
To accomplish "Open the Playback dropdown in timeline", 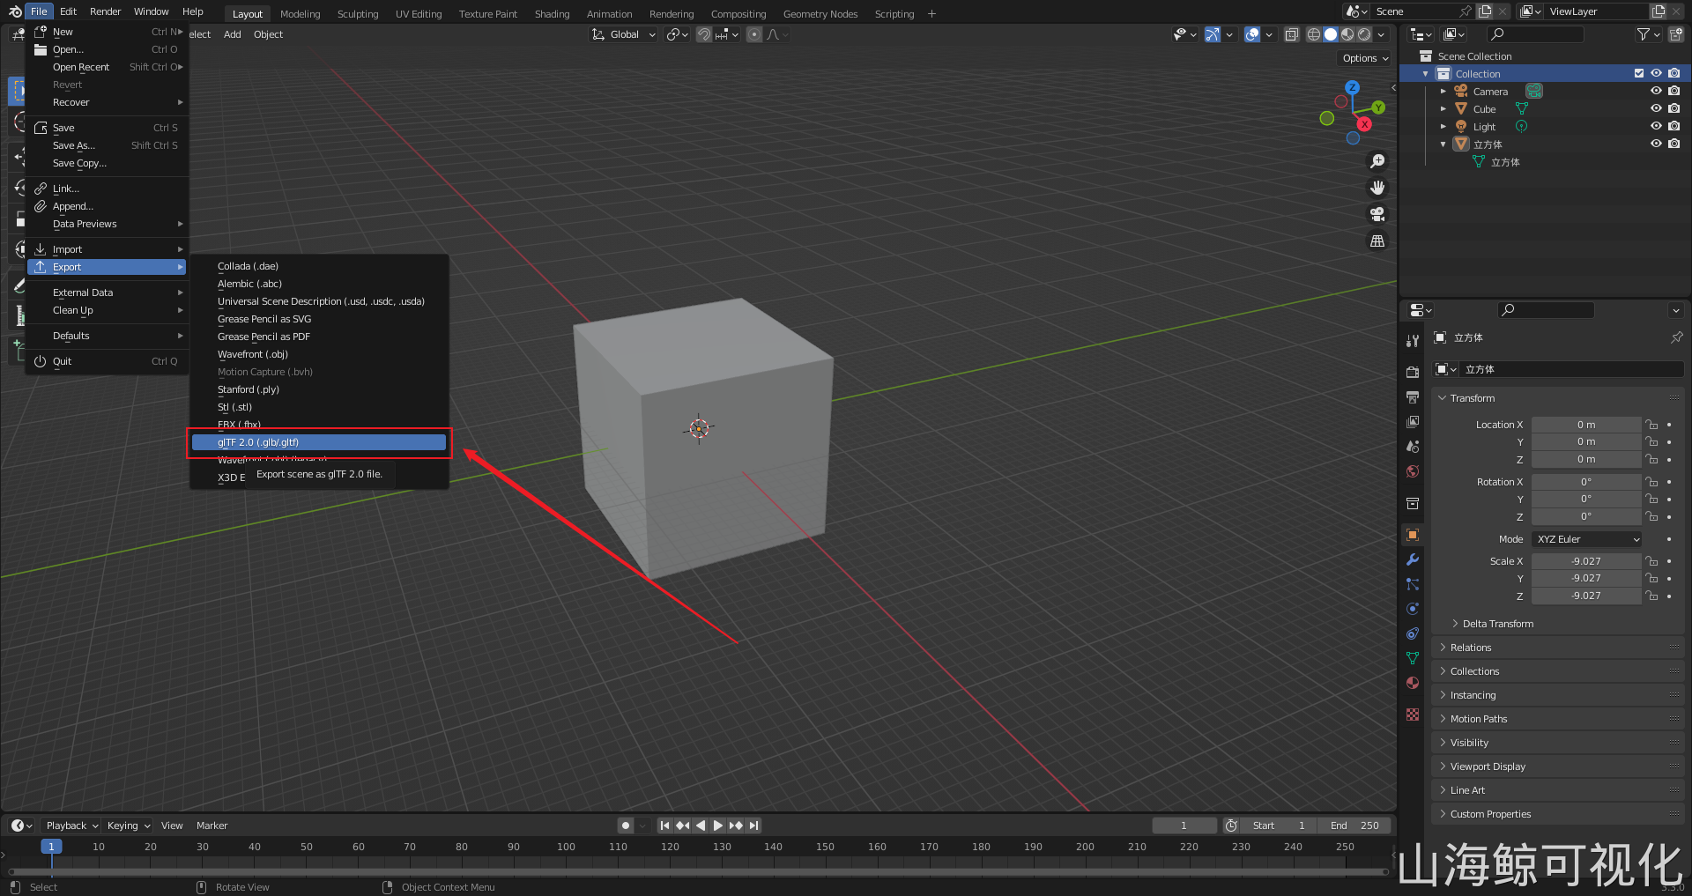I will pyautogui.click(x=71, y=826).
